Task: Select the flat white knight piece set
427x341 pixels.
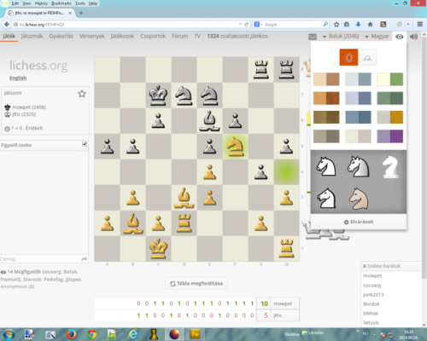Action: (x=390, y=167)
